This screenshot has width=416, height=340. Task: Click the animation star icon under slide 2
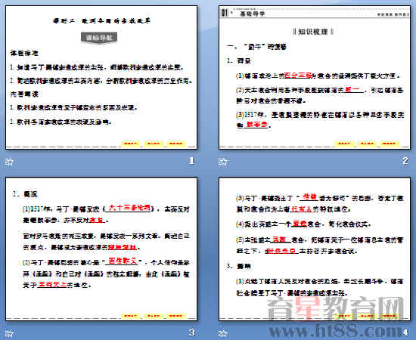[223, 162]
